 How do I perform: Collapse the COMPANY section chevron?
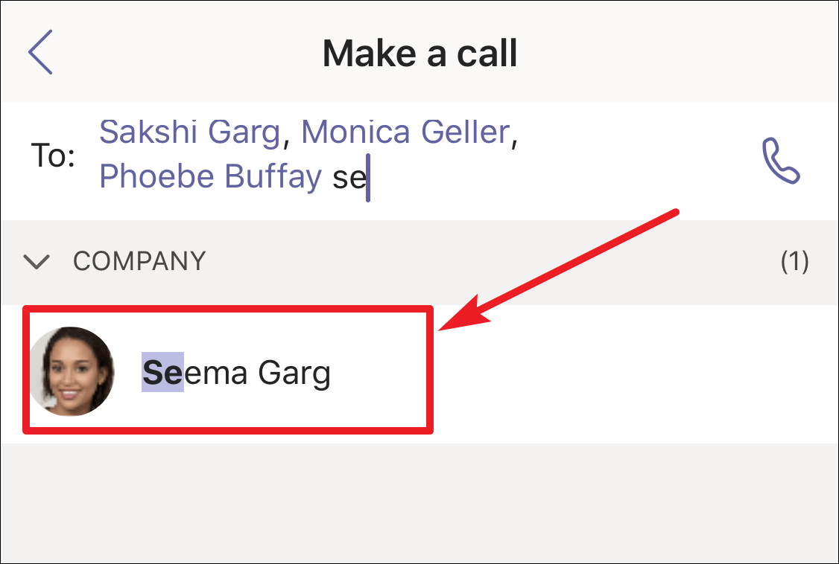point(37,262)
